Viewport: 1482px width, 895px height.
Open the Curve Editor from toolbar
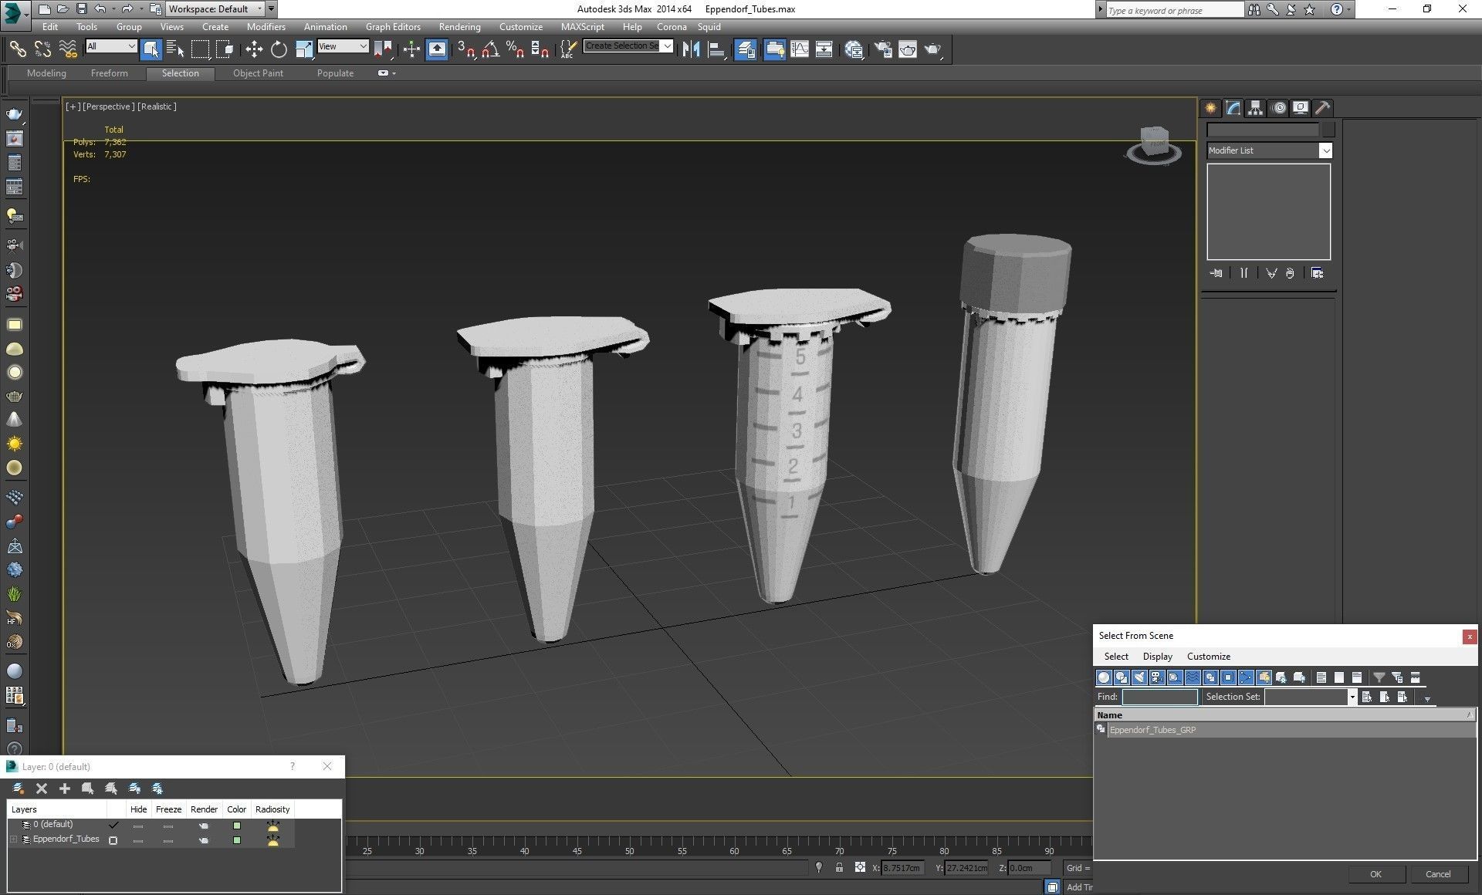tap(800, 49)
